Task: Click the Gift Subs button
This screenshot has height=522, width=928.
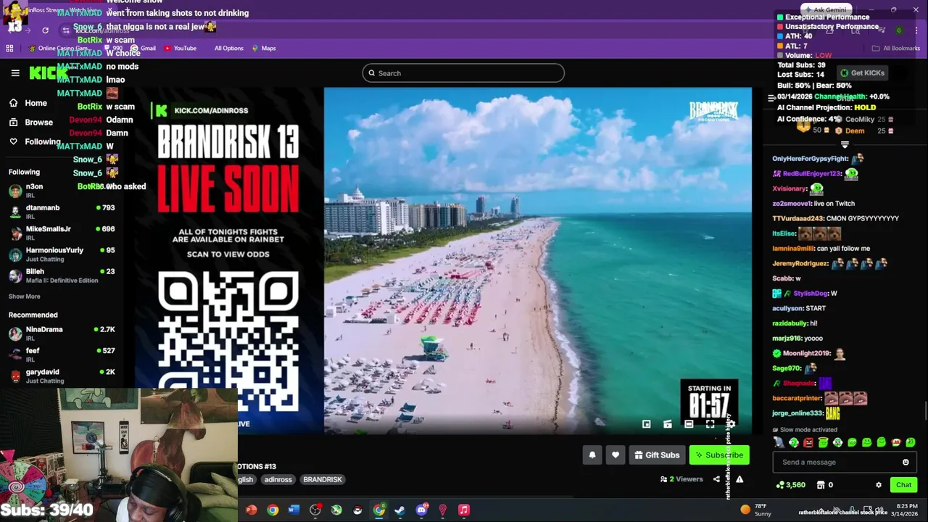Action: [657, 455]
